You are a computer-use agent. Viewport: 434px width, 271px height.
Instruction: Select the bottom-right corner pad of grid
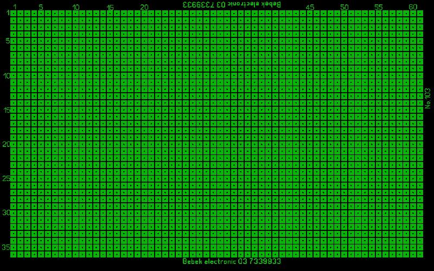click(x=419, y=254)
